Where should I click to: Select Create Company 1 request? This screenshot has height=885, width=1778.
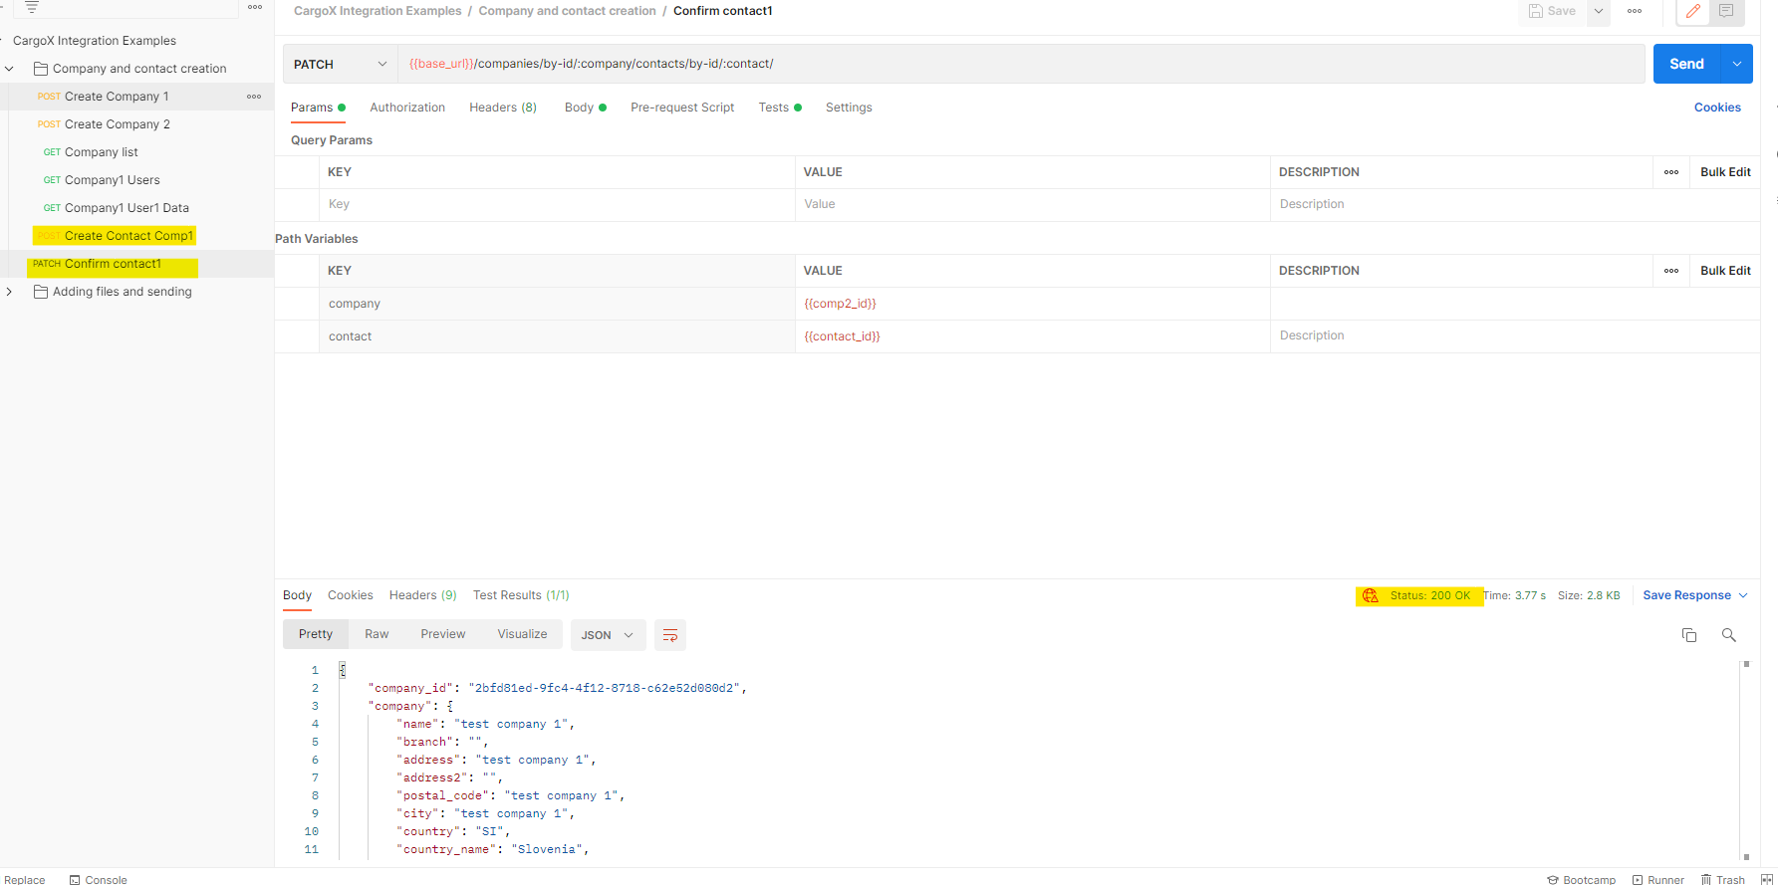pyautogui.click(x=117, y=97)
